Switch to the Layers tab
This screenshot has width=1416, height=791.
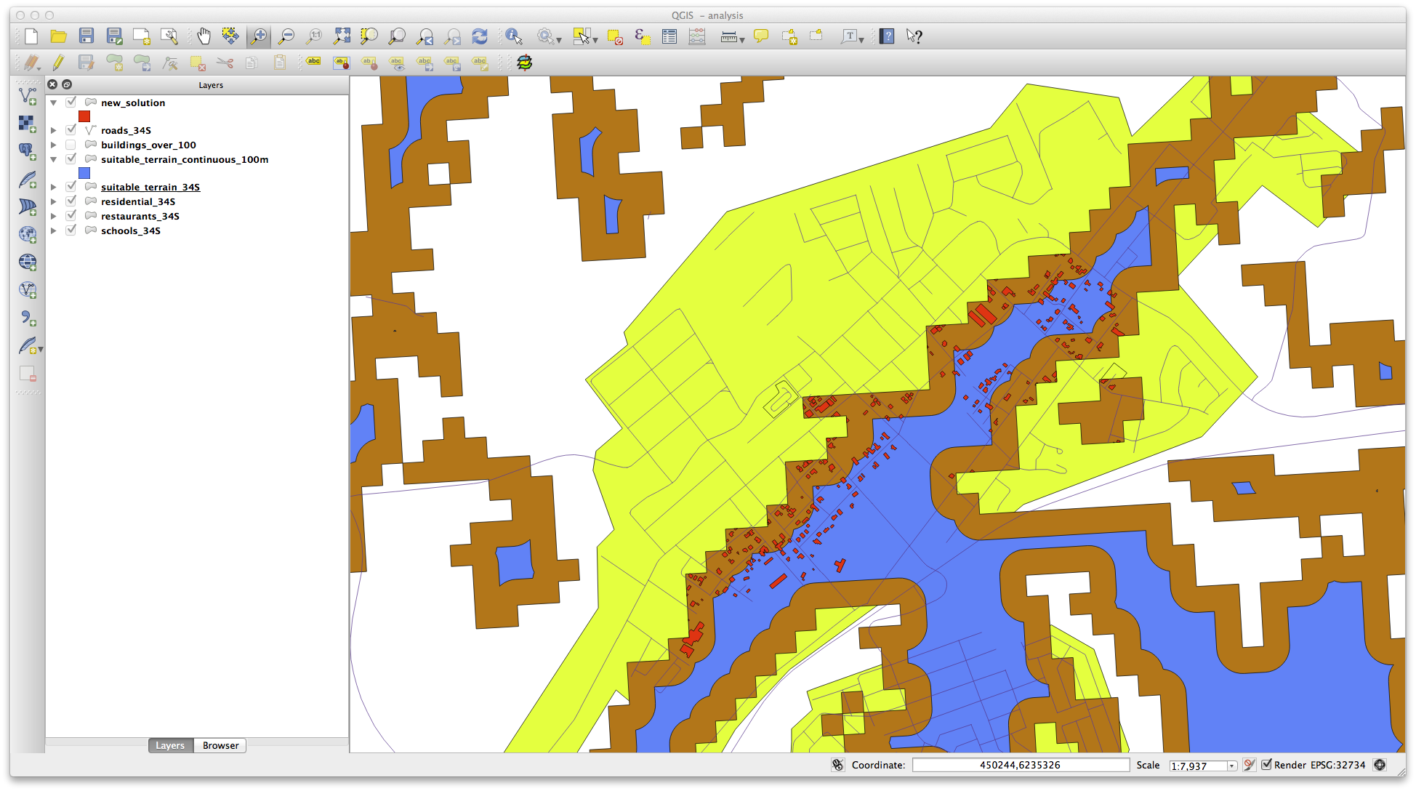170,745
